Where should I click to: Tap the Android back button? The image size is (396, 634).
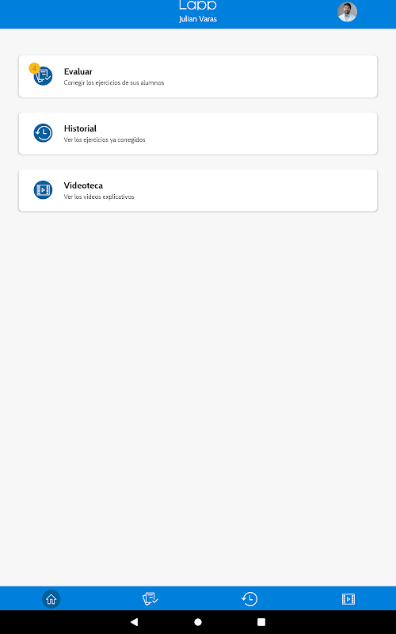coord(134,622)
